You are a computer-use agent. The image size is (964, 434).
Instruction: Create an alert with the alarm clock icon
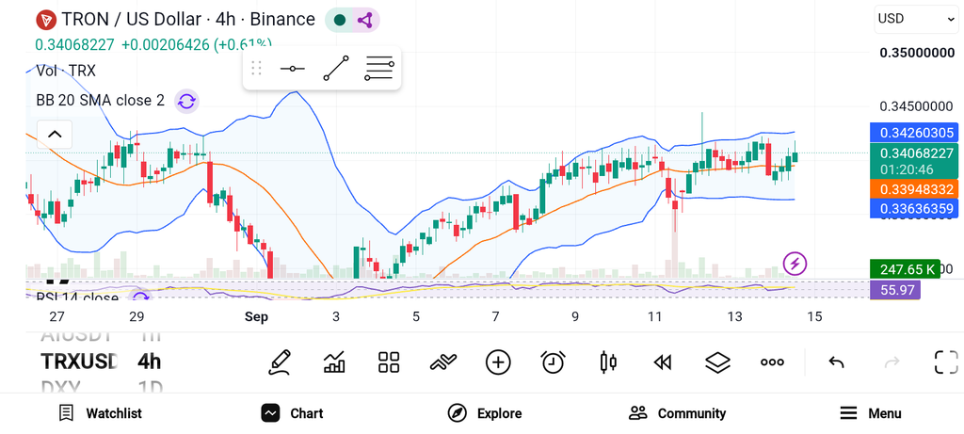(x=553, y=362)
